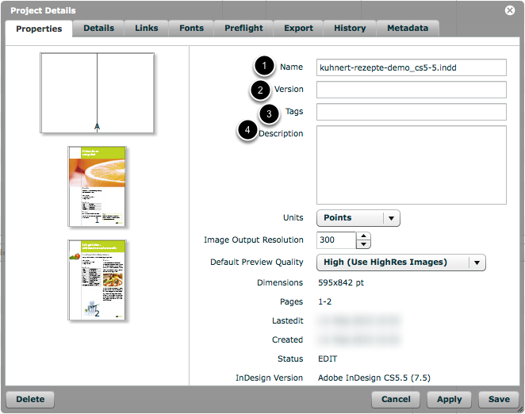Click the Description text area
Image resolution: width=525 pixels, height=414 pixels.
point(411,165)
